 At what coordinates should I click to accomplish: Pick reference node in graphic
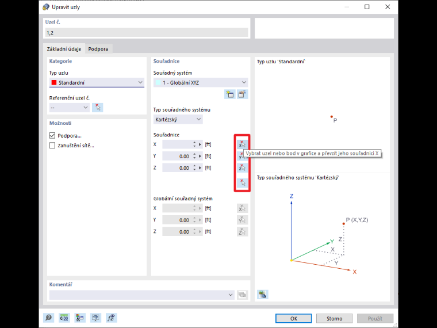[x=98, y=108]
